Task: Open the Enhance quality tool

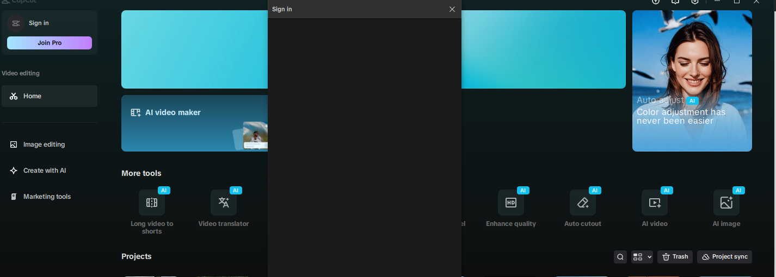Action: [x=511, y=208]
